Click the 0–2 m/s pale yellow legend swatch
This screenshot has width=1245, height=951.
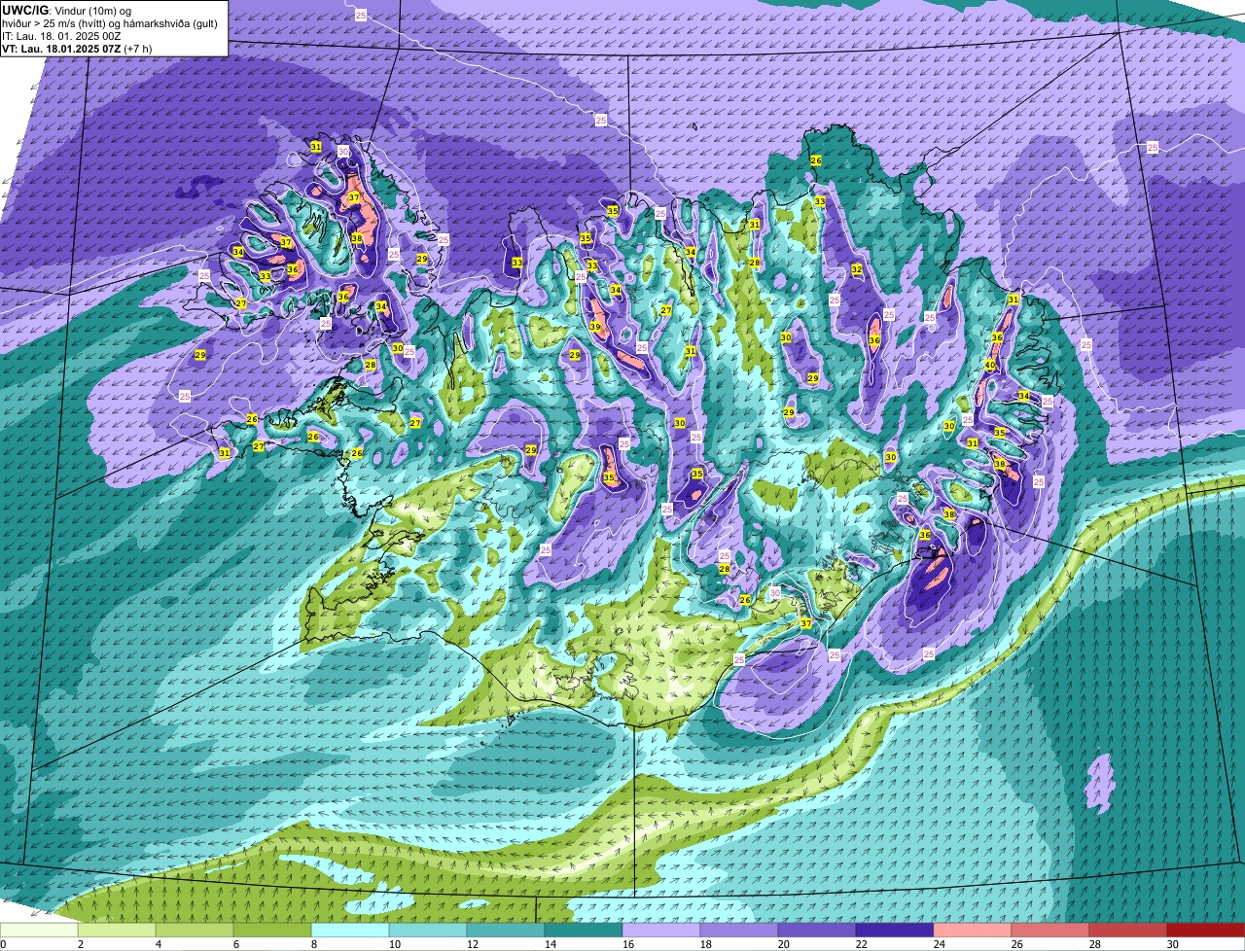point(39,930)
